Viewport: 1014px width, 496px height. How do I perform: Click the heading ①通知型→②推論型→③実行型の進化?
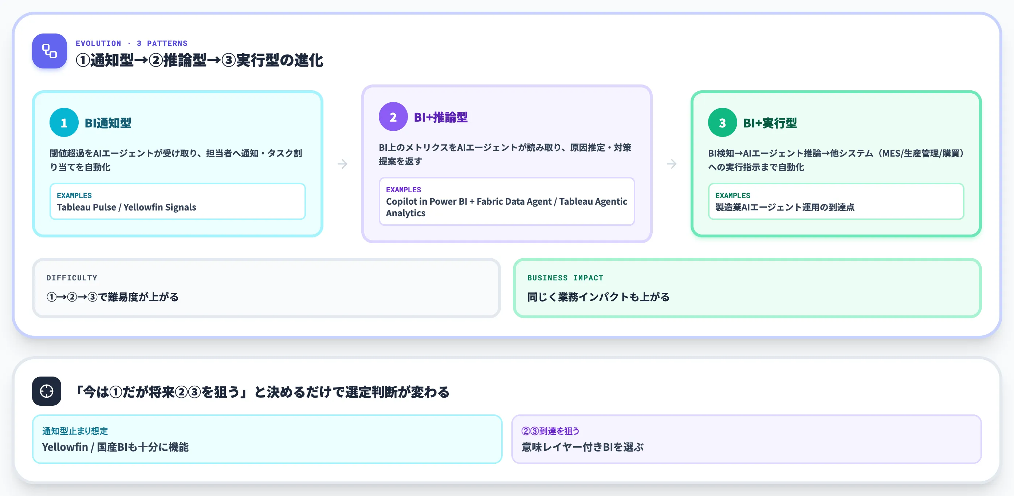coord(199,60)
